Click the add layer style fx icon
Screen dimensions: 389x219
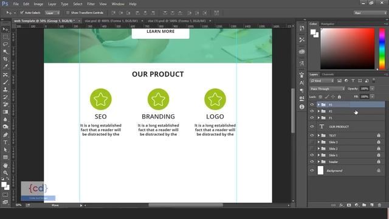[x=342, y=205]
